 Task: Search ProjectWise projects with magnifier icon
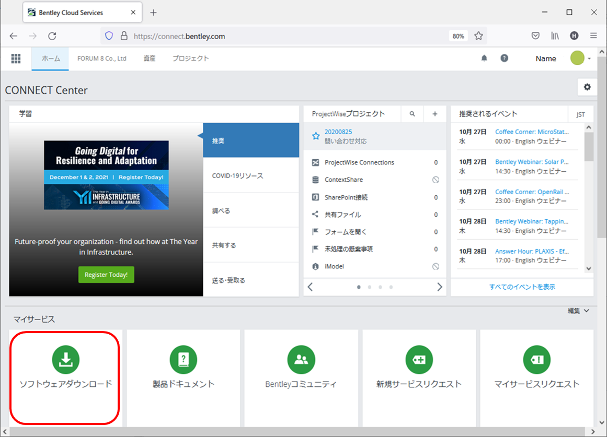tap(413, 114)
